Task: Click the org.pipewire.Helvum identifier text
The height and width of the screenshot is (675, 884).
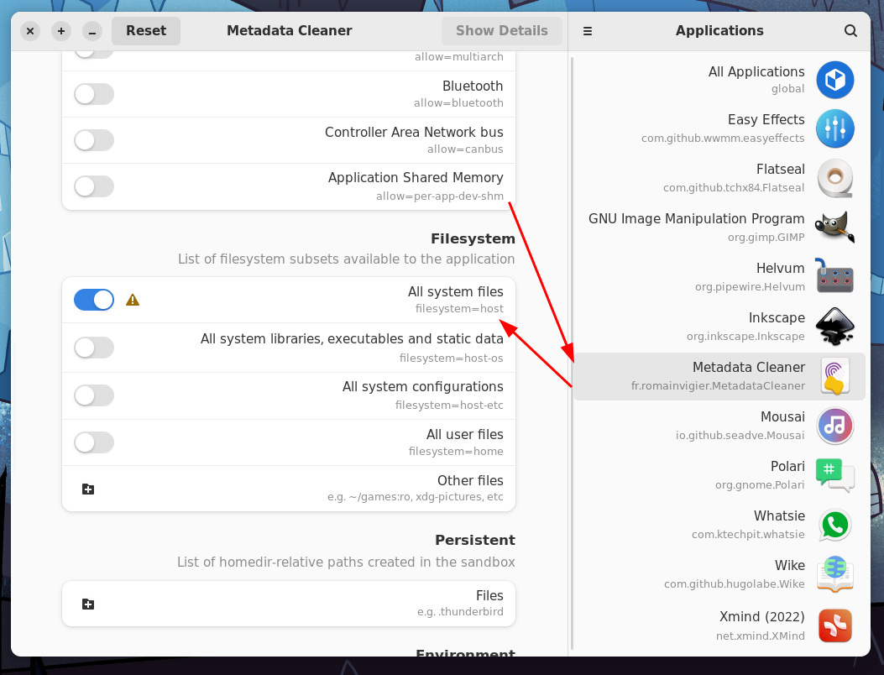Action: 750,286
